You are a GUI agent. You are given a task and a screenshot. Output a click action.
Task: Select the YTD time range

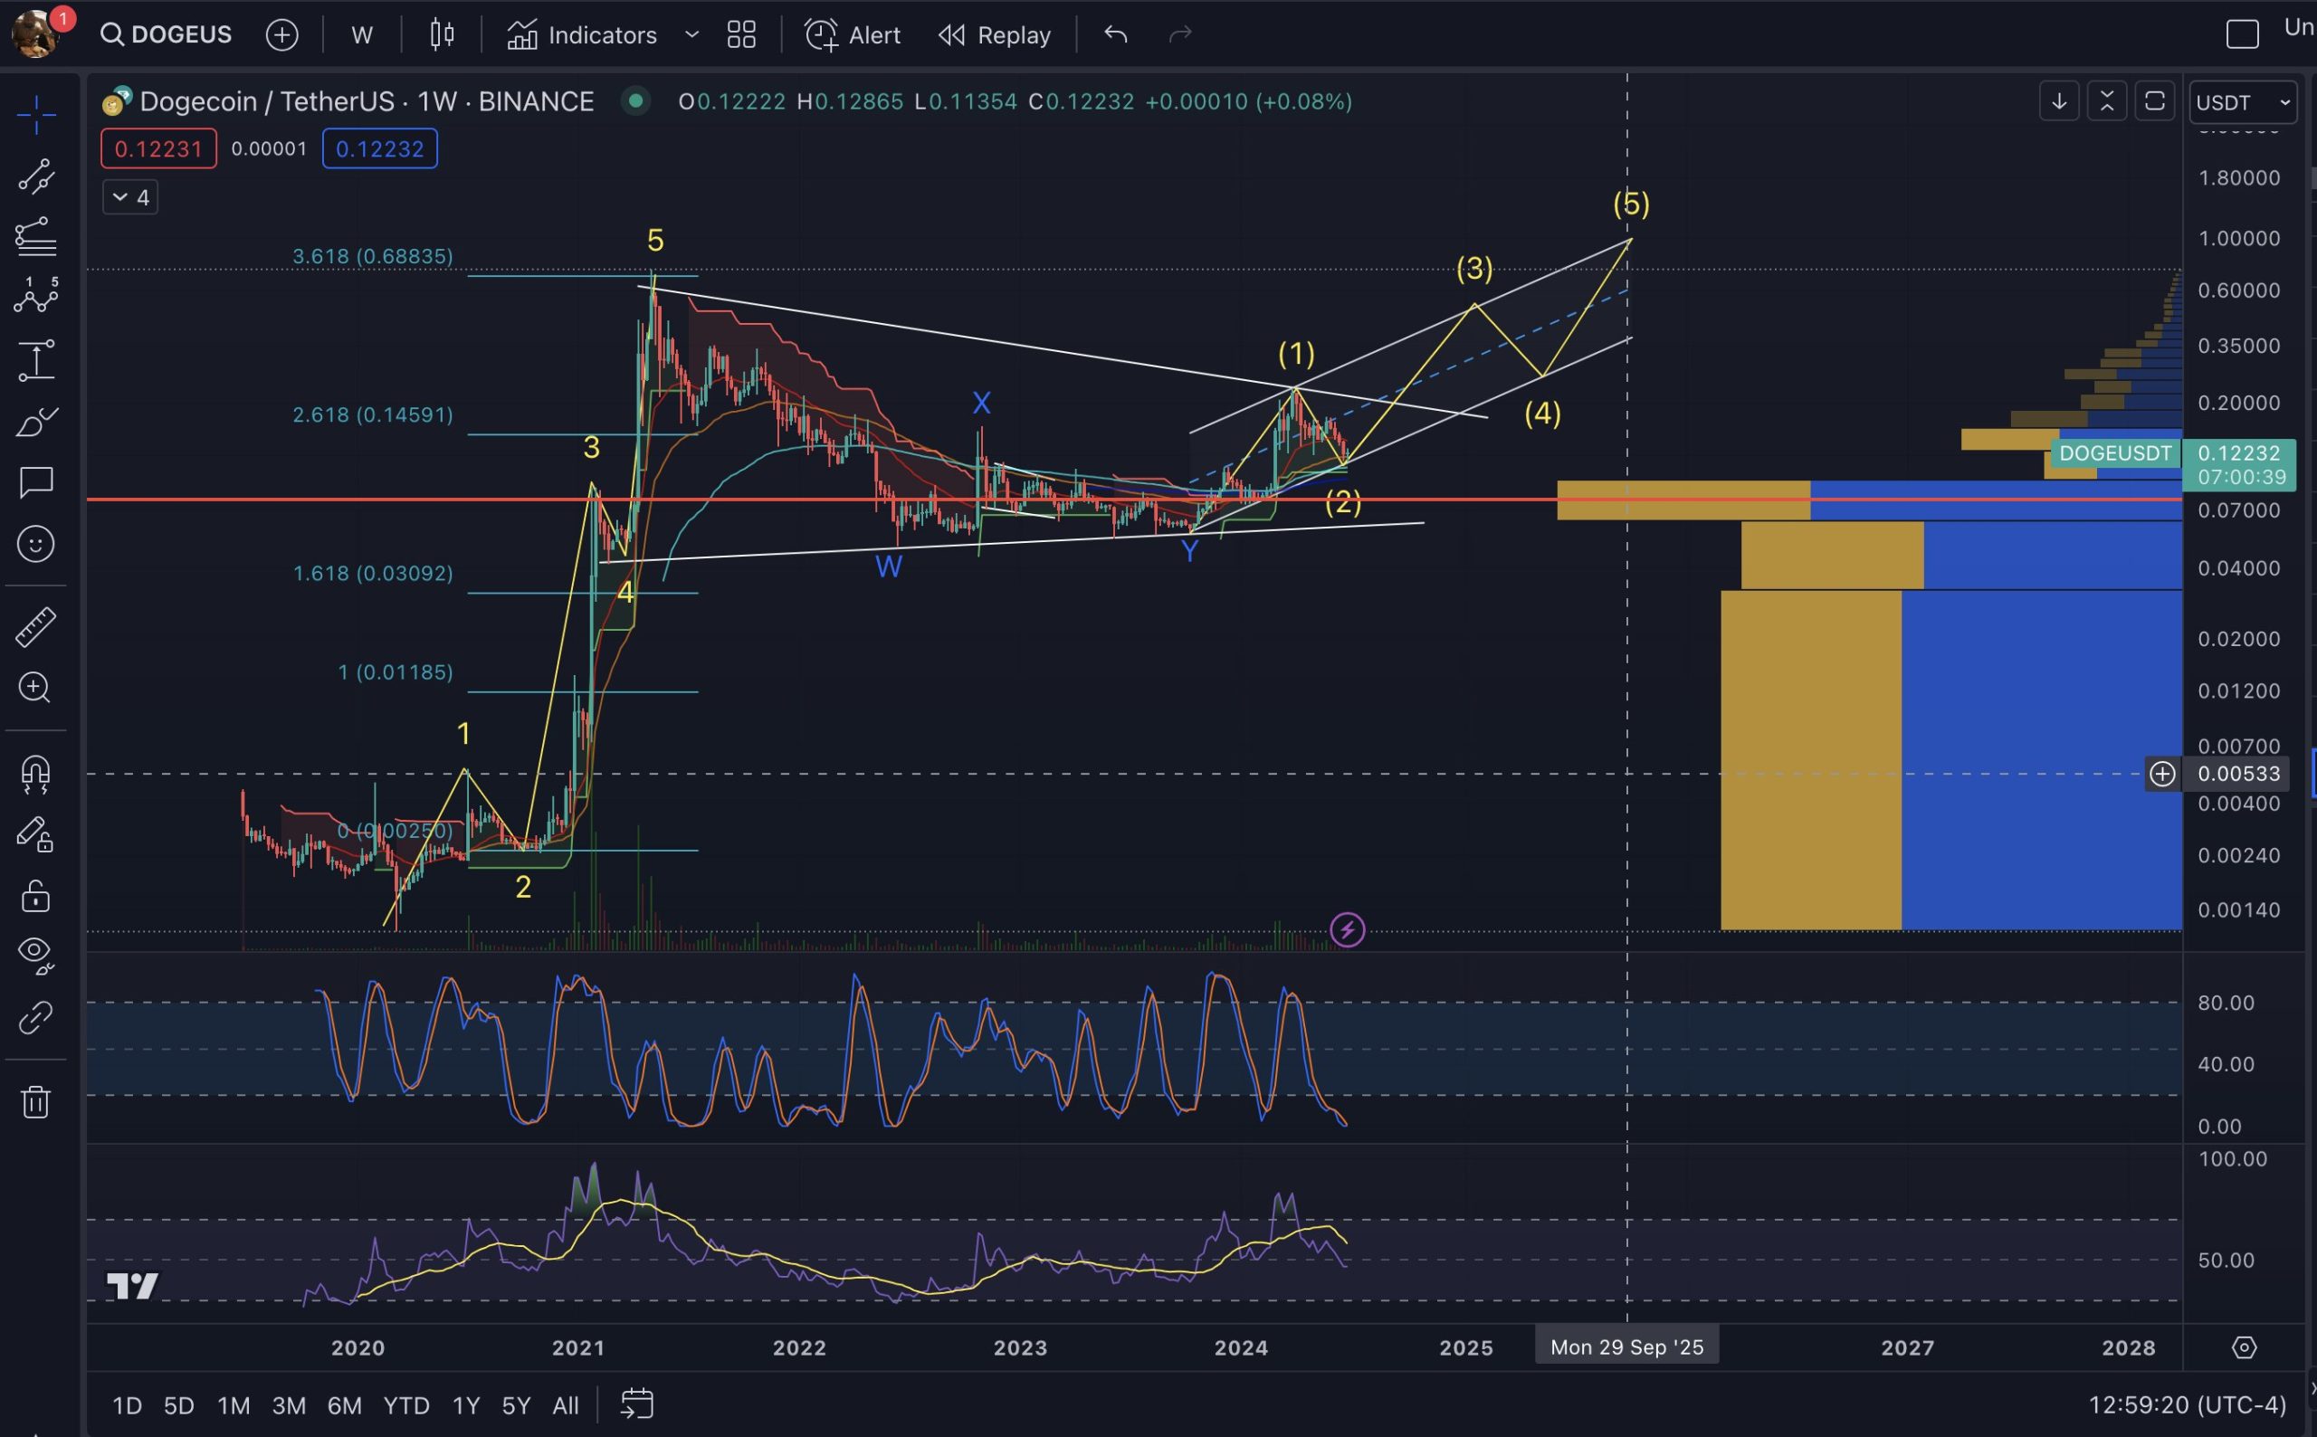point(405,1404)
